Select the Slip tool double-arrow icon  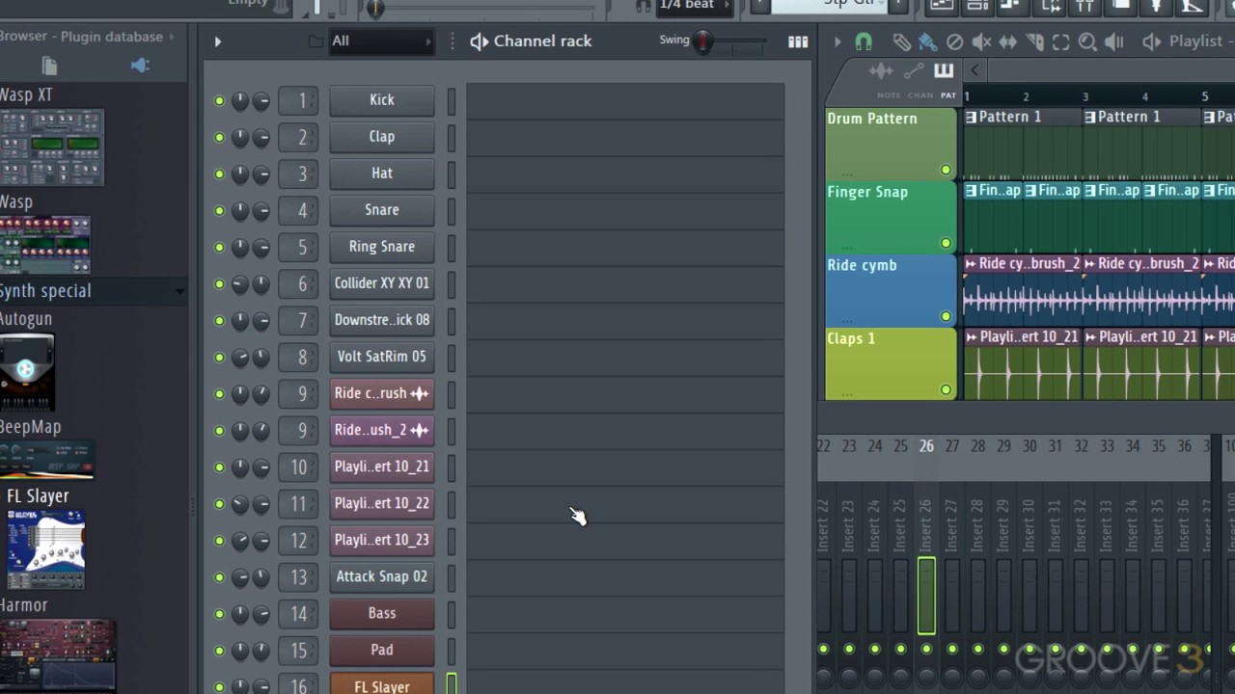(x=1007, y=41)
